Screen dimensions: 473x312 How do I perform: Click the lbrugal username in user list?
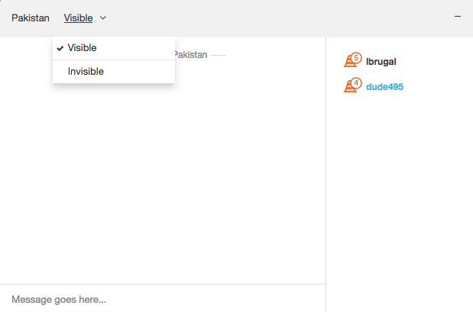coord(381,62)
